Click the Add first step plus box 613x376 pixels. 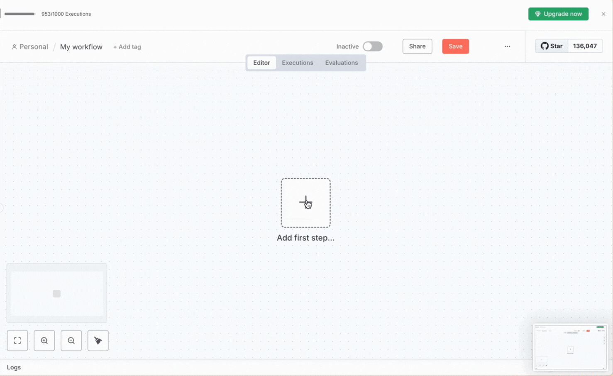pyautogui.click(x=305, y=203)
